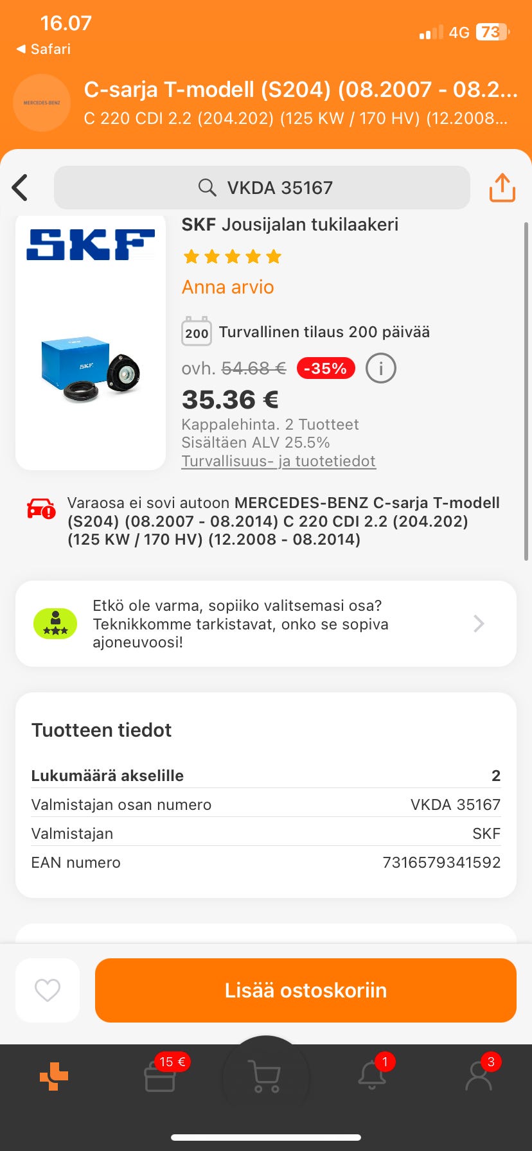
Task: Open the notifications bell icon
Action: 373,1076
